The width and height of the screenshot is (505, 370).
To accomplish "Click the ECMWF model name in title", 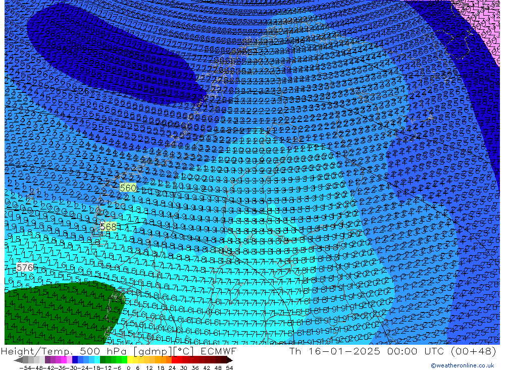I will coord(218,351).
